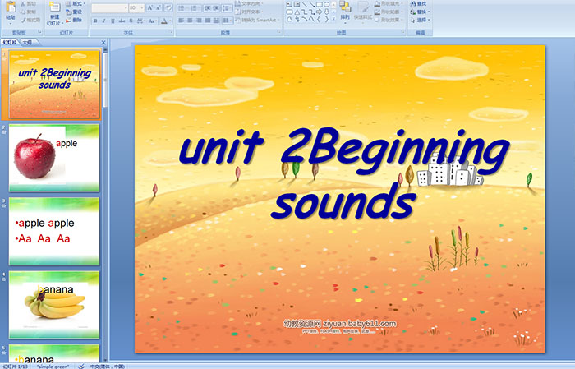Select the red apple slide thumbnail
Viewport: 575px width, 369px height.
pos(54,158)
